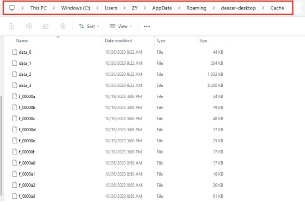Screen dimensions: 305x206
Task: Click the 48 KB size cell
Action: tap(218, 119)
